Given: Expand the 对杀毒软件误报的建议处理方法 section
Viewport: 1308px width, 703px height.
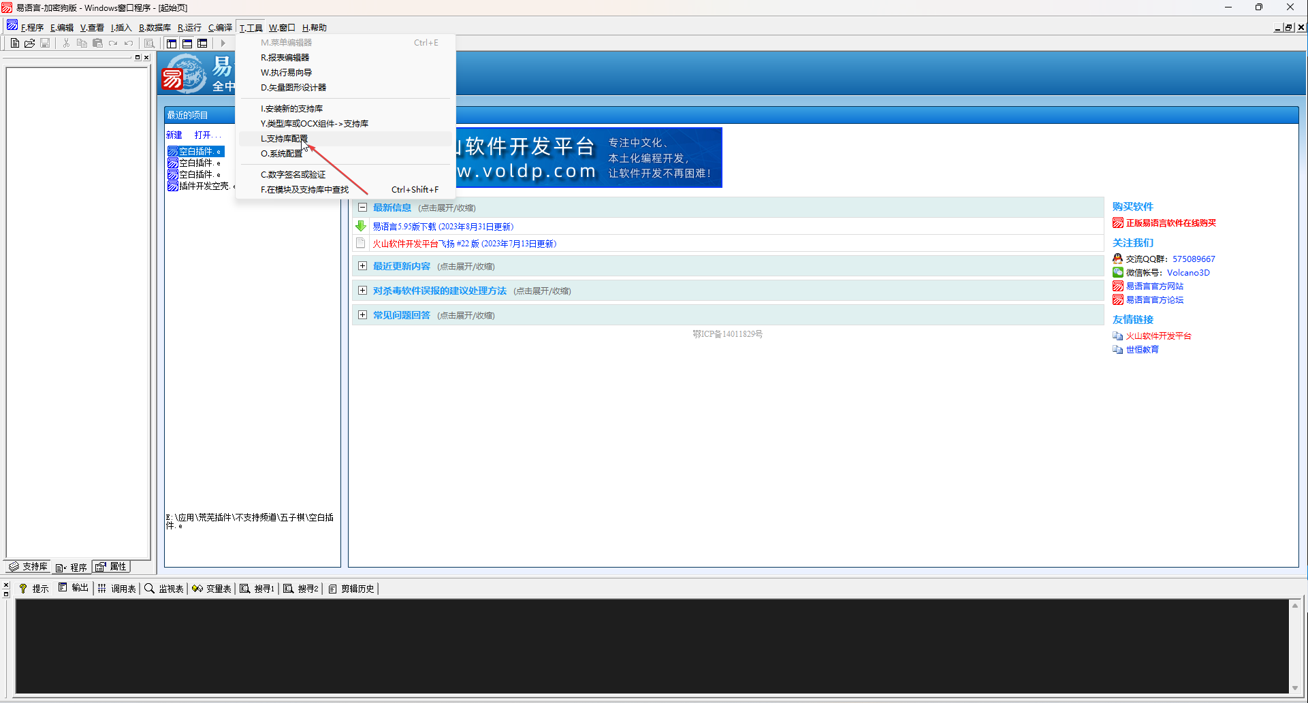Looking at the screenshot, I should click(x=362, y=291).
